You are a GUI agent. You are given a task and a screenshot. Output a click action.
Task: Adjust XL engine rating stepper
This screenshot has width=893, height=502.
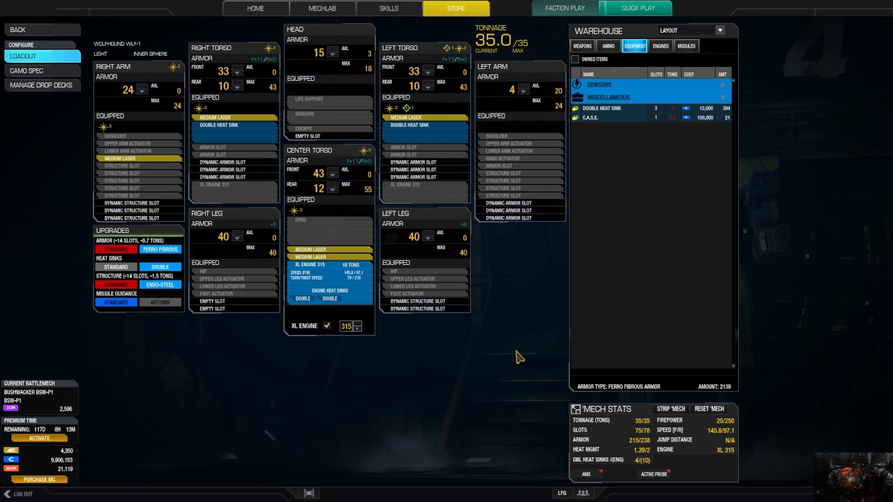click(357, 326)
